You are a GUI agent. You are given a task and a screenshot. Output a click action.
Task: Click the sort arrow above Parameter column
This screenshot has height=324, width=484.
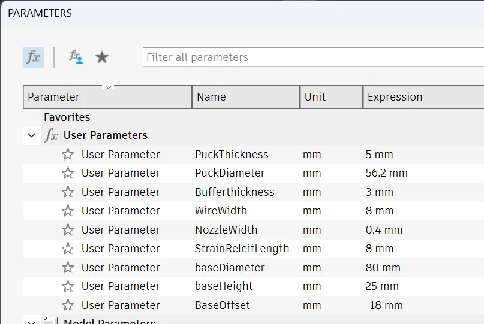(x=108, y=87)
